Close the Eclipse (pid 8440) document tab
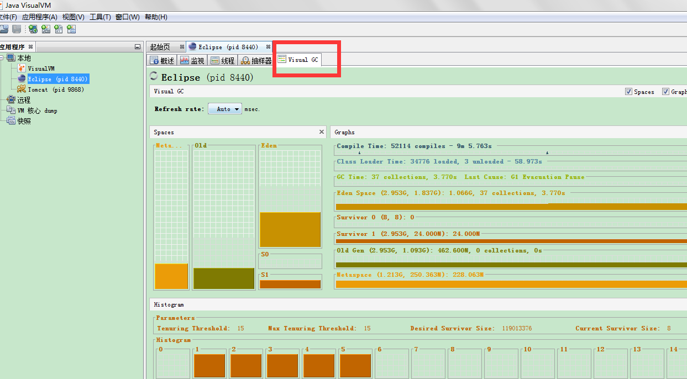The width and height of the screenshot is (687, 379). tap(268, 47)
